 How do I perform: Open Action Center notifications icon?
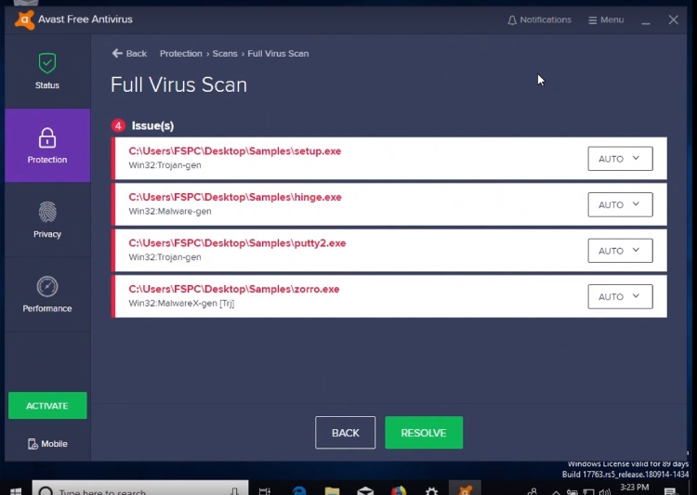point(671,491)
